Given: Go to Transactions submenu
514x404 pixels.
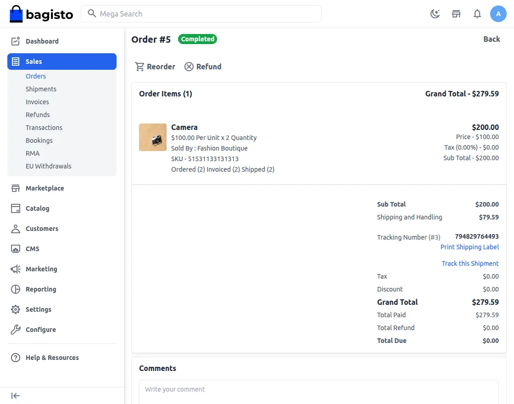Looking at the screenshot, I should pos(44,128).
